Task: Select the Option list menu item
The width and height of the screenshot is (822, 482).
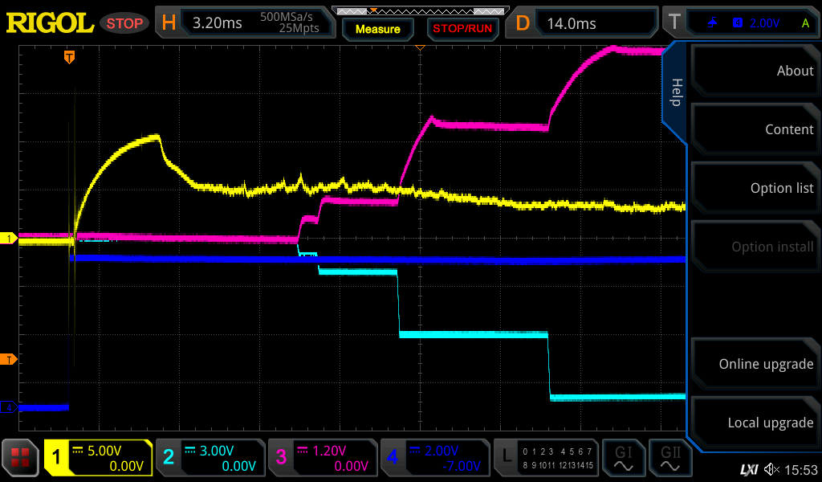Action: click(x=755, y=188)
